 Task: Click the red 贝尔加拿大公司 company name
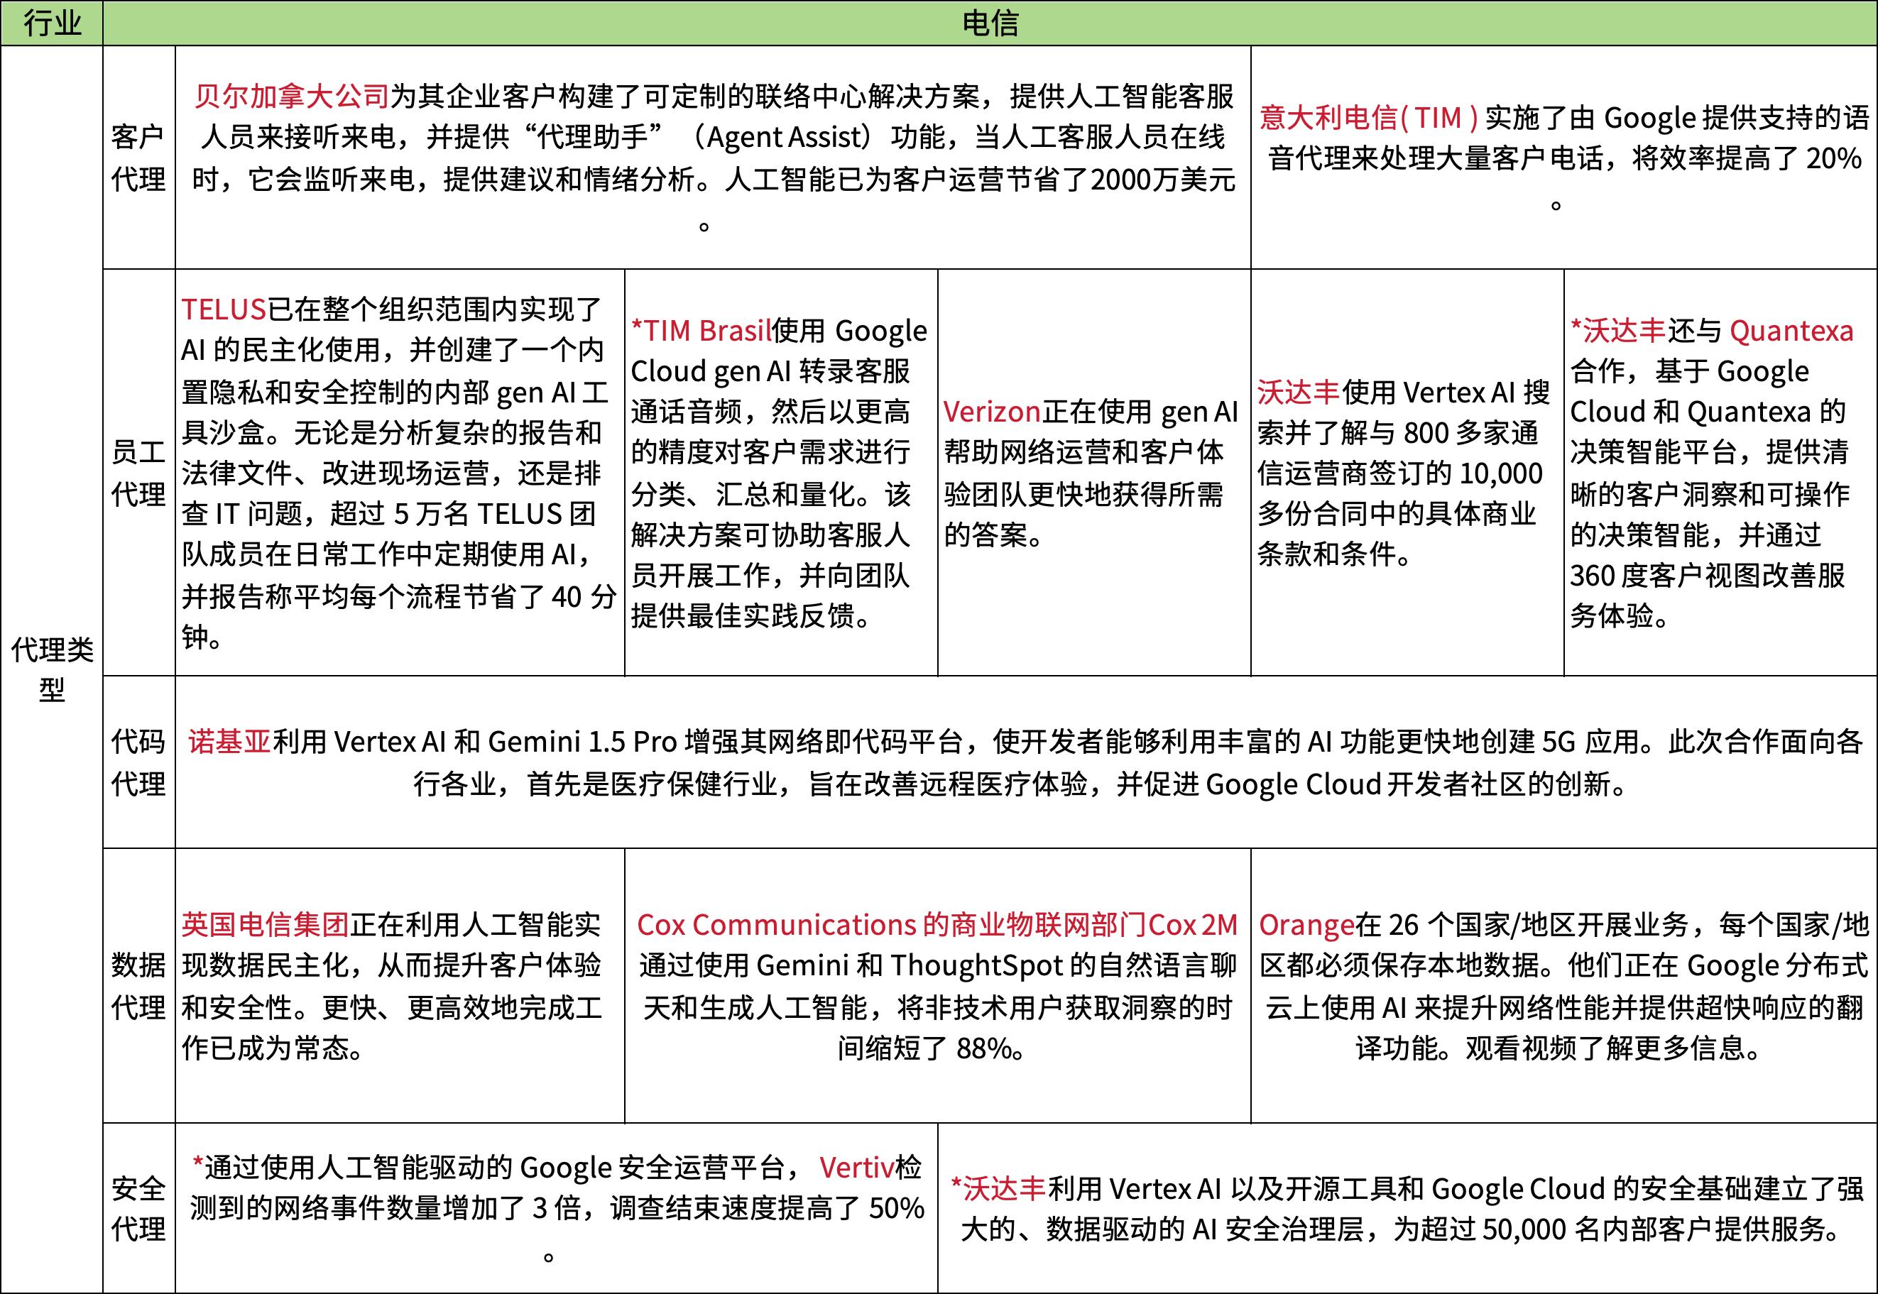point(292,97)
